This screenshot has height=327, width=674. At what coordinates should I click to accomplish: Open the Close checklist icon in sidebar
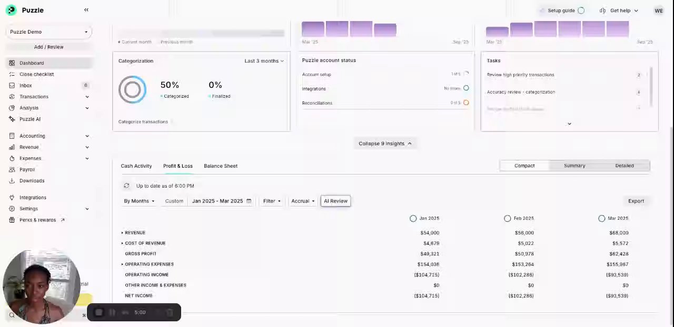click(x=12, y=74)
